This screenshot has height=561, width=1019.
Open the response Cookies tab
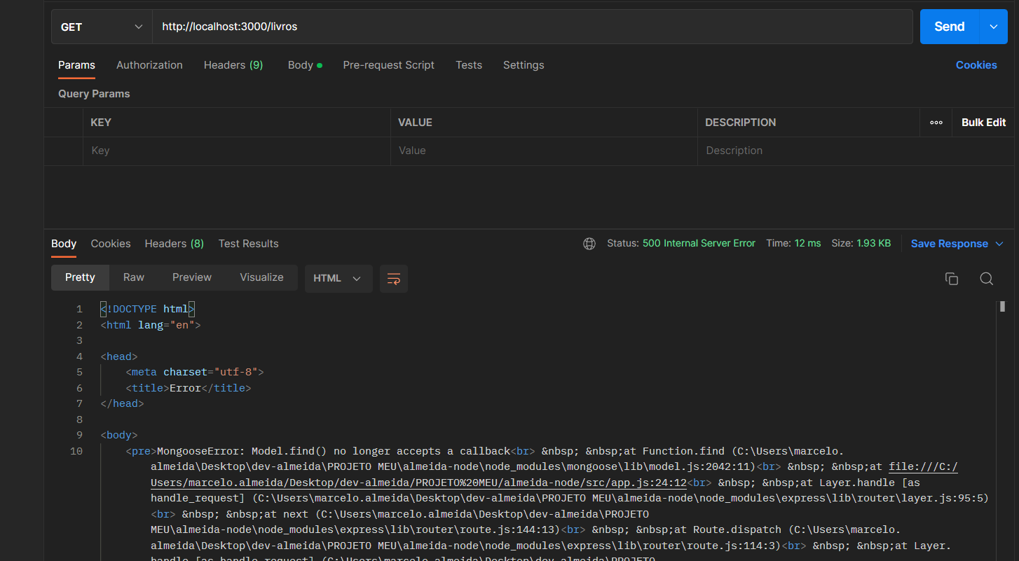(x=111, y=244)
